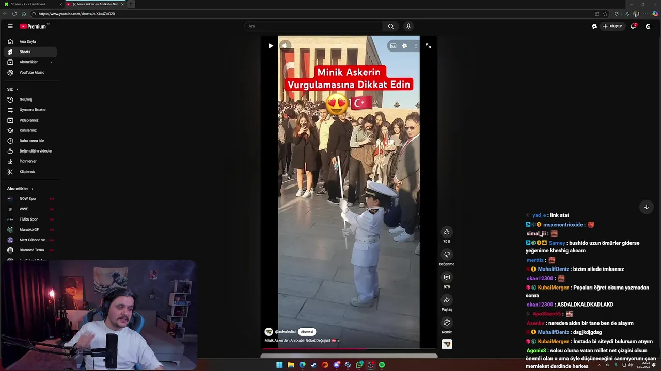
Task: Open the 979 comments panel
Action: [447, 277]
